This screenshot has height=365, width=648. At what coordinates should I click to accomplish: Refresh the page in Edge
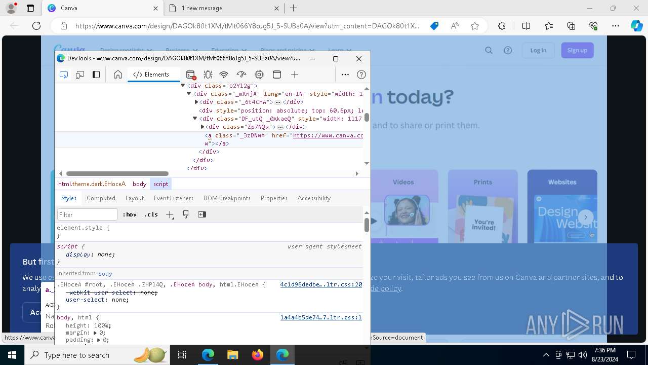coord(36,26)
